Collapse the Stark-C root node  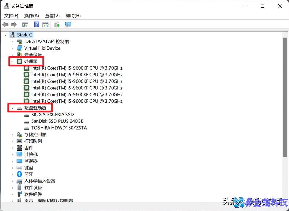5,35
